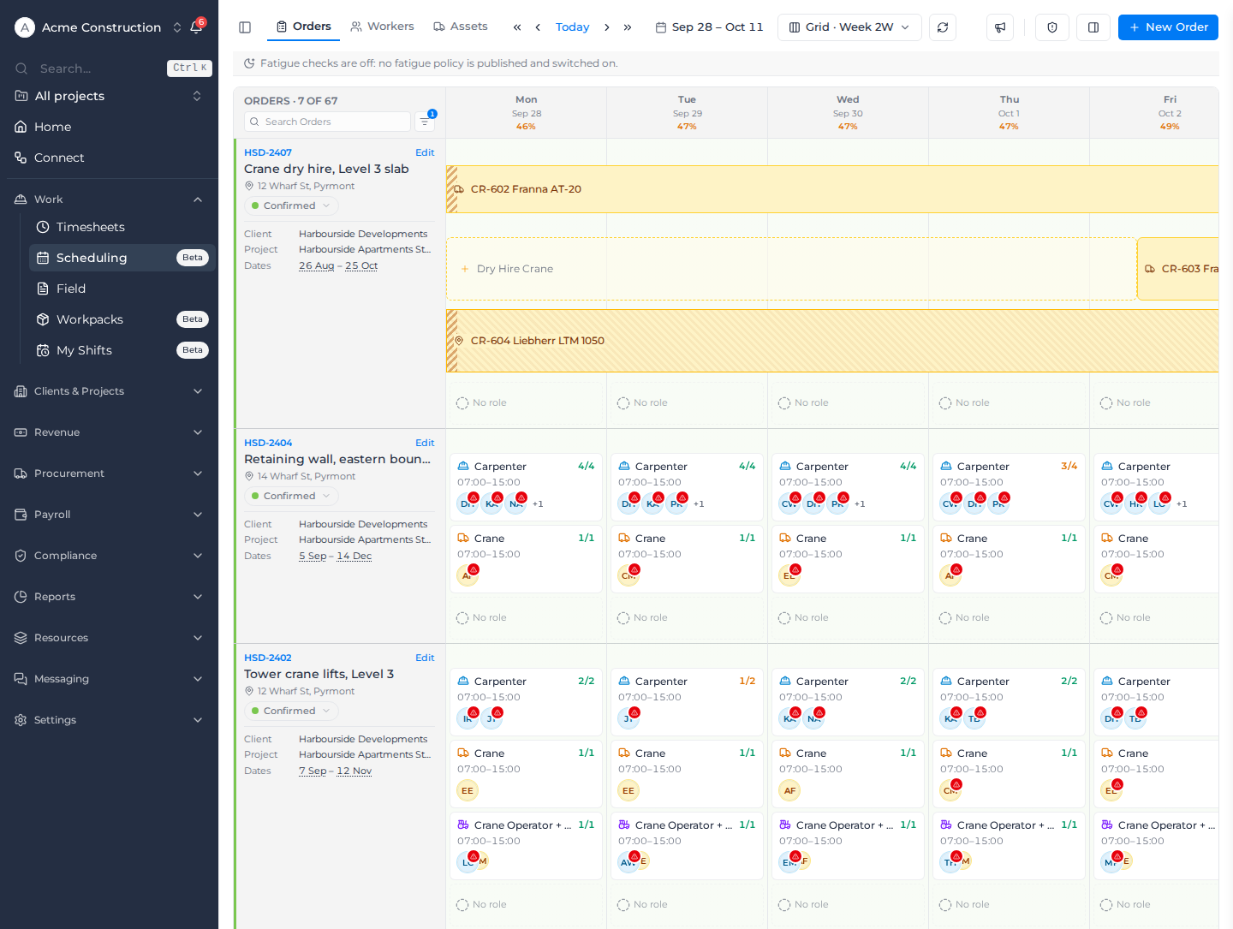Open My Shifts in the sidebar
This screenshot has height=929, width=1233.
[x=122, y=350]
